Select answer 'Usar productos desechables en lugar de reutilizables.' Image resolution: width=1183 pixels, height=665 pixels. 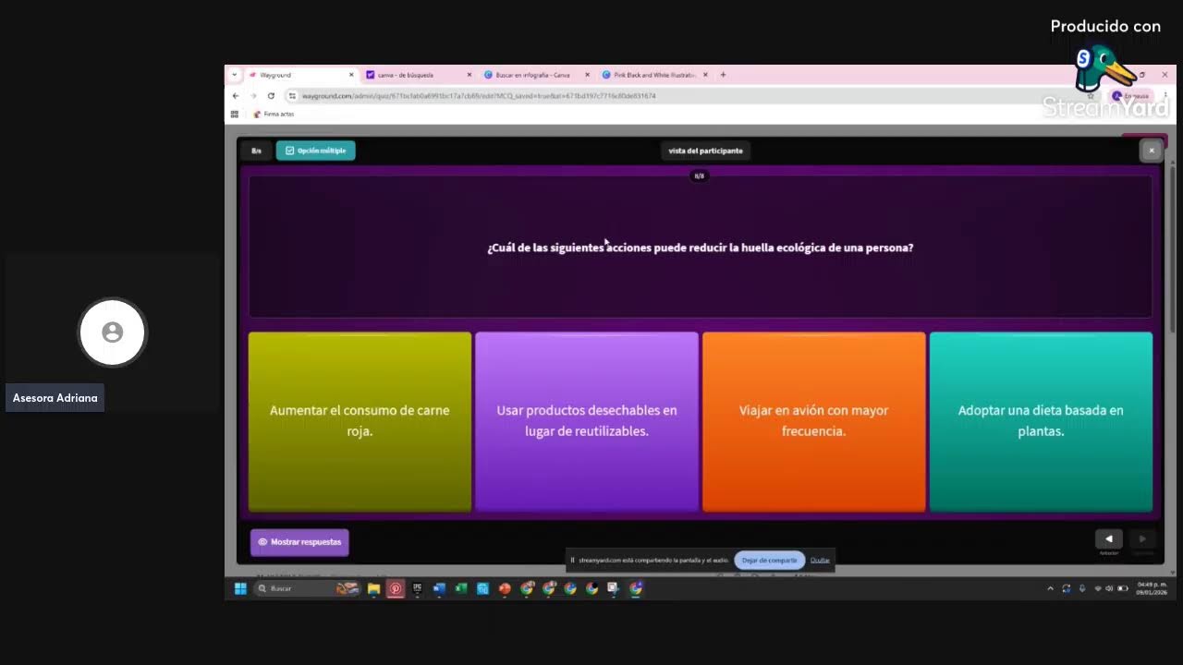(x=587, y=421)
